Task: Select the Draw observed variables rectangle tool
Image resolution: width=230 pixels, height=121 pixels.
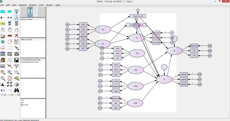Action: 3,12
